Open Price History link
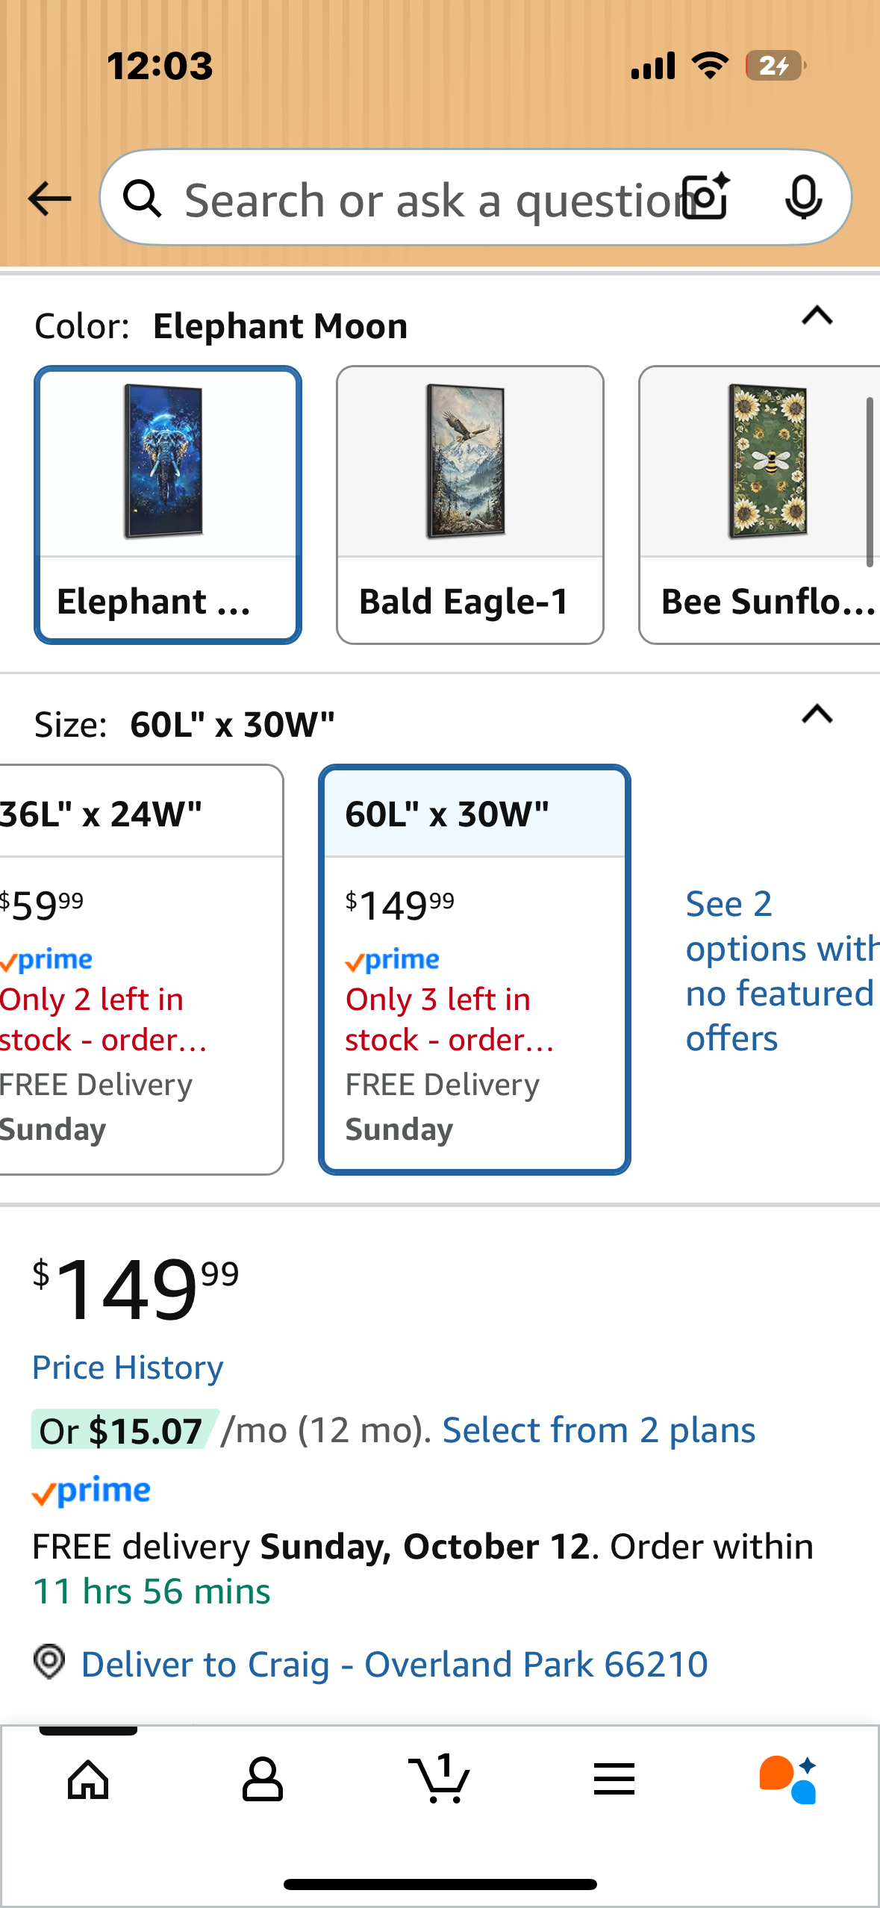The width and height of the screenshot is (880, 1908). point(128,1368)
